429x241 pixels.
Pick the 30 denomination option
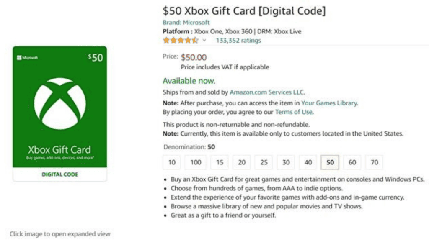coord(286,162)
